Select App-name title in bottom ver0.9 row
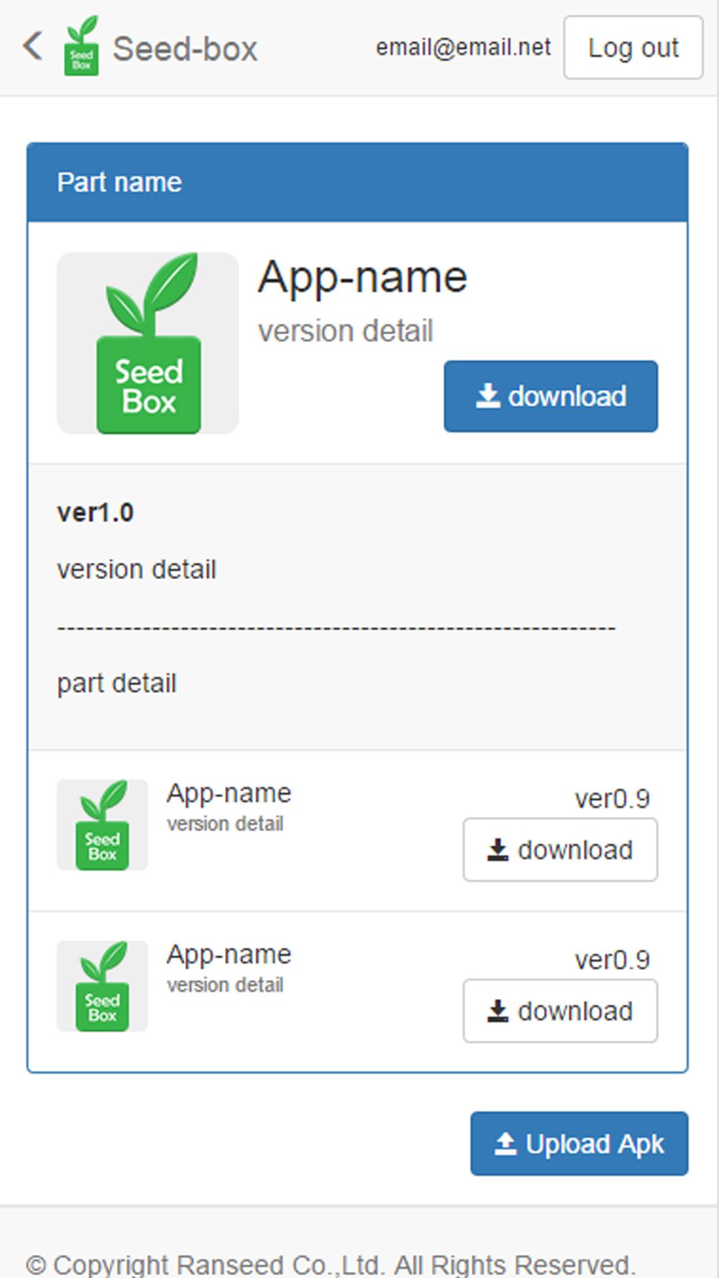Viewport: 719px width, 1278px height. (229, 955)
